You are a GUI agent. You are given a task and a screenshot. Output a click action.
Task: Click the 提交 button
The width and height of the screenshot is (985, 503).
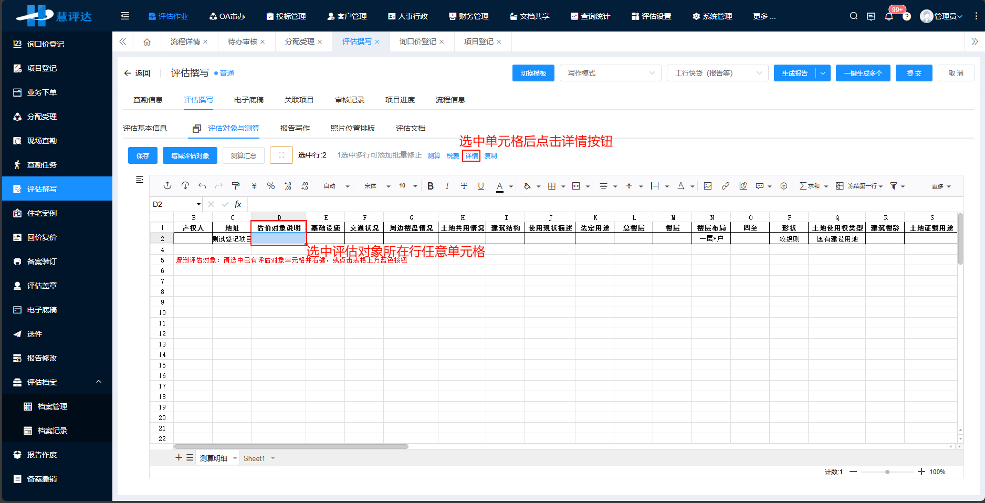pos(914,73)
